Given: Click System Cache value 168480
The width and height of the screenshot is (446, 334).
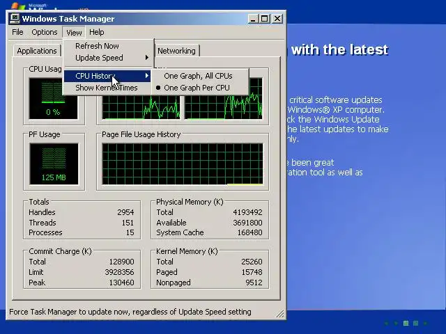Looking at the screenshot, I should click(249, 232).
